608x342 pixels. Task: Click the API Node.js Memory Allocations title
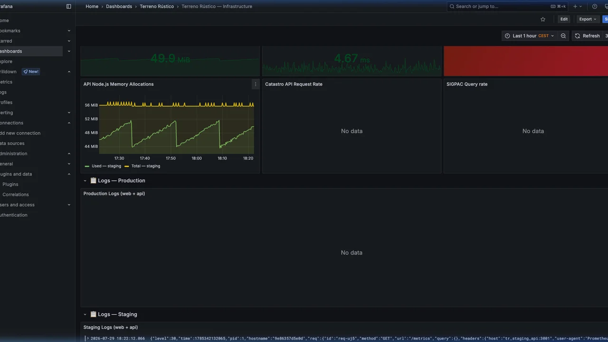point(119,85)
